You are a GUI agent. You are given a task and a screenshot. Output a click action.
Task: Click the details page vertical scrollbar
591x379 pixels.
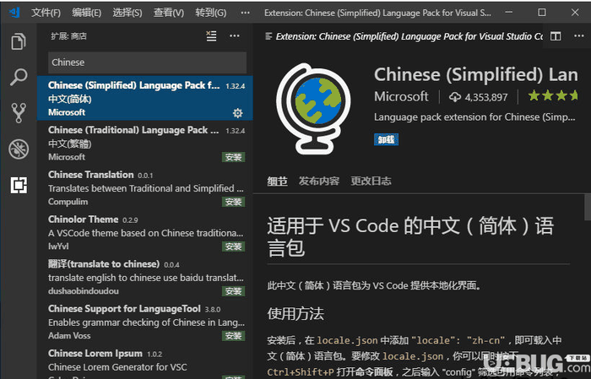click(x=588, y=207)
